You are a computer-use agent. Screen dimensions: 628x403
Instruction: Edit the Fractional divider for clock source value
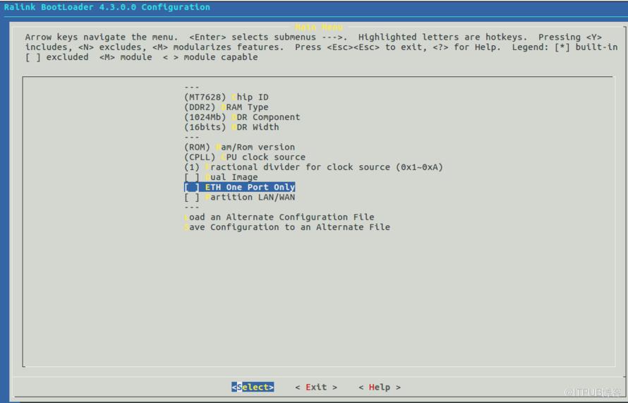tap(313, 167)
